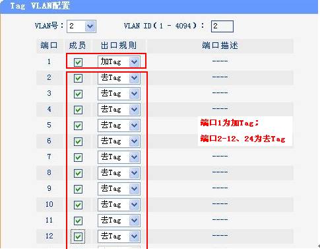Click the 端口描述 column header

point(220,46)
